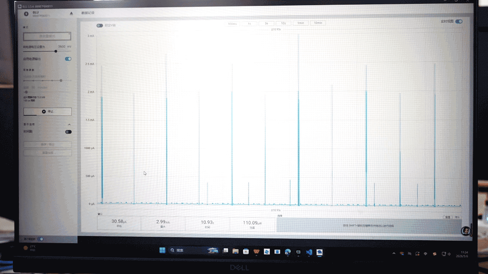The image size is (488, 274).
Task: Click the save/export button in sidebar
Action: pos(48,144)
